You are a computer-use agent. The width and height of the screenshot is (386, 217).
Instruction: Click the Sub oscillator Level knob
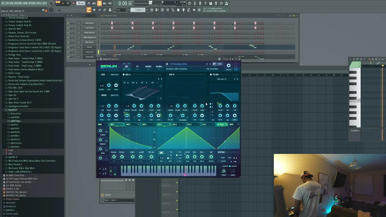coord(116,86)
